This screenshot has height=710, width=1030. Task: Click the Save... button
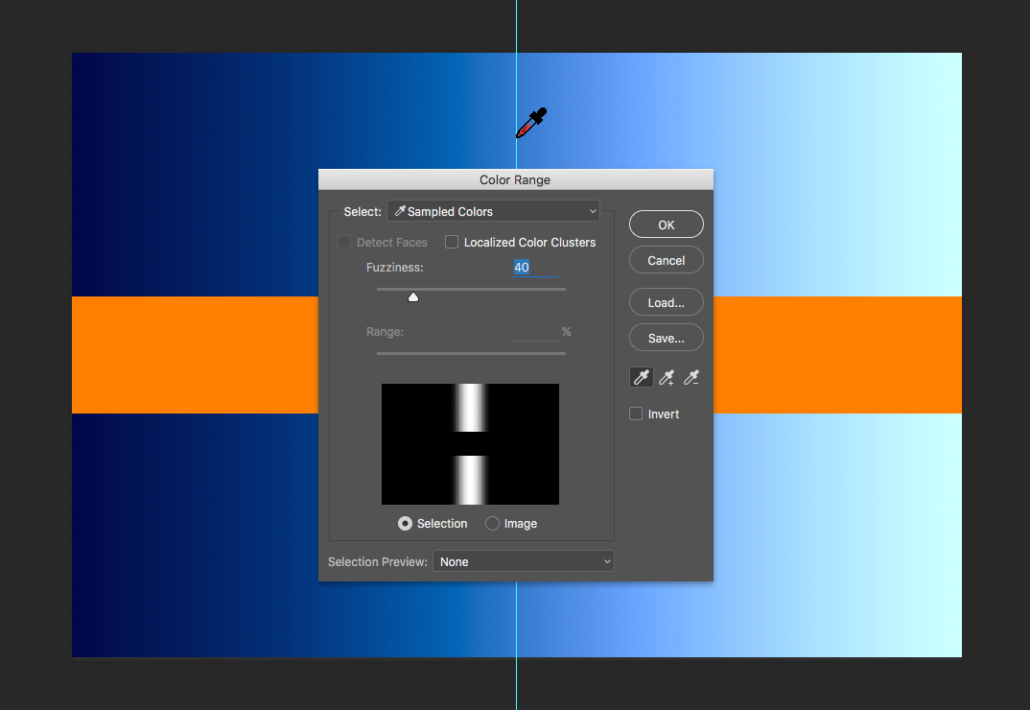(667, 338)
